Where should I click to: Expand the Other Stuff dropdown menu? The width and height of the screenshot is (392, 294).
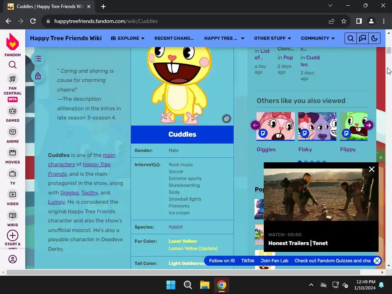[273, 38]
